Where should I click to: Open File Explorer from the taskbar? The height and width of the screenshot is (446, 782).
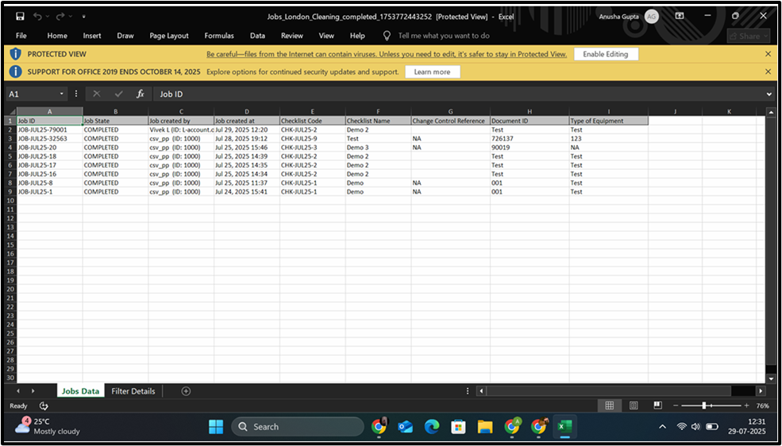484,427
